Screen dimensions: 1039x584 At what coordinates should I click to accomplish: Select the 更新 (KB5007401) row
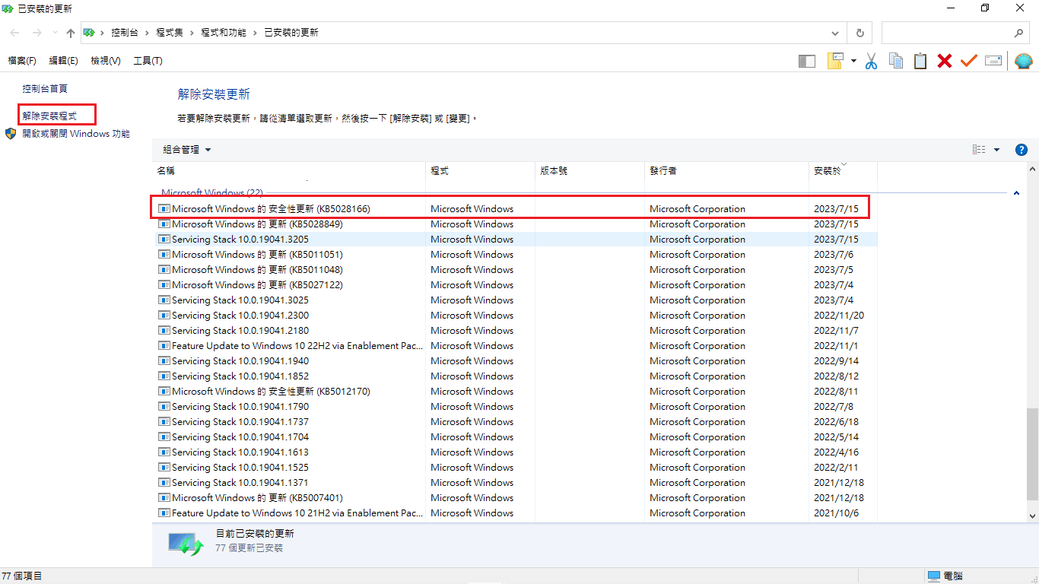pyautogui.click(x=514, y=498)
